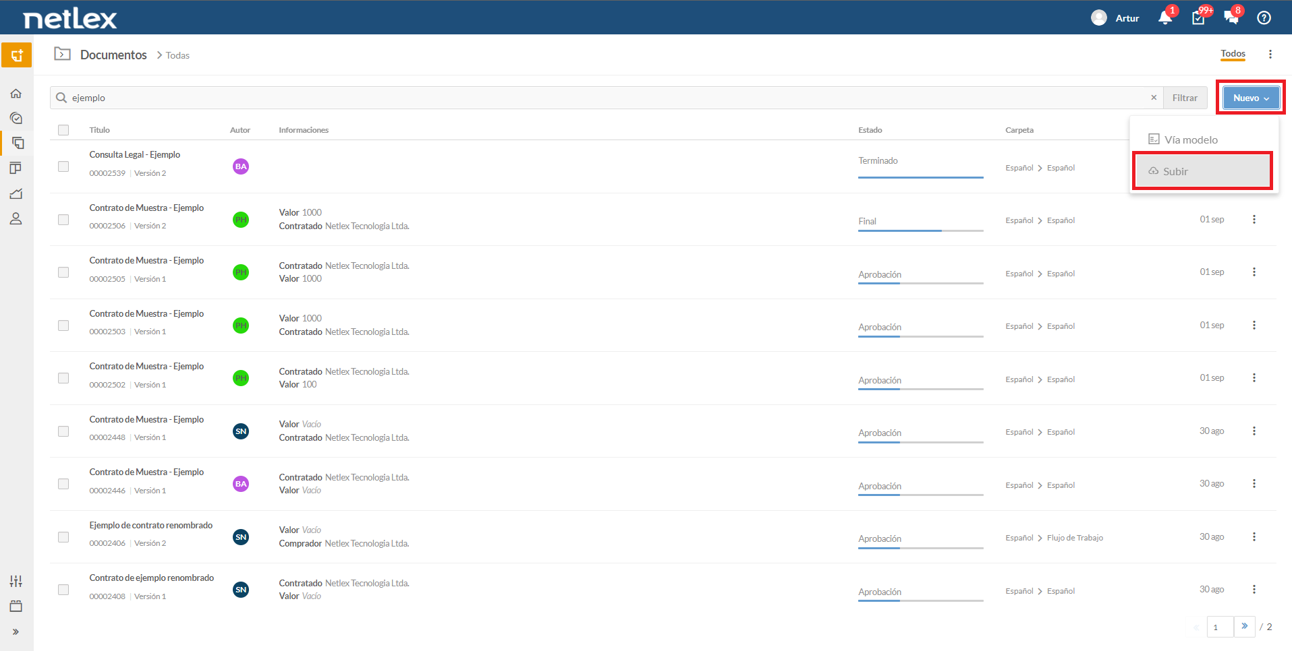Check the checkbox for document 00002505
Screen dimensions: 1292x651
(63, 272)
